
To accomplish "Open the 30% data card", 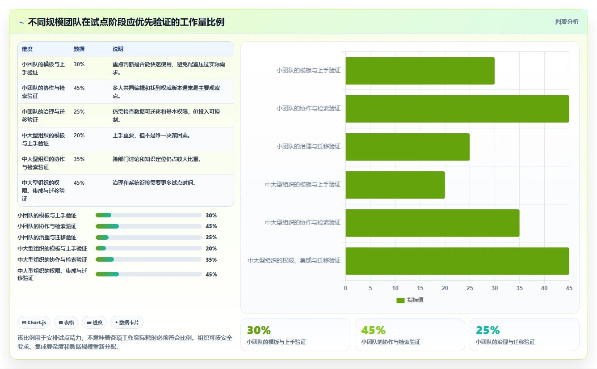I will pyautogui.click(x=295, y=335).
